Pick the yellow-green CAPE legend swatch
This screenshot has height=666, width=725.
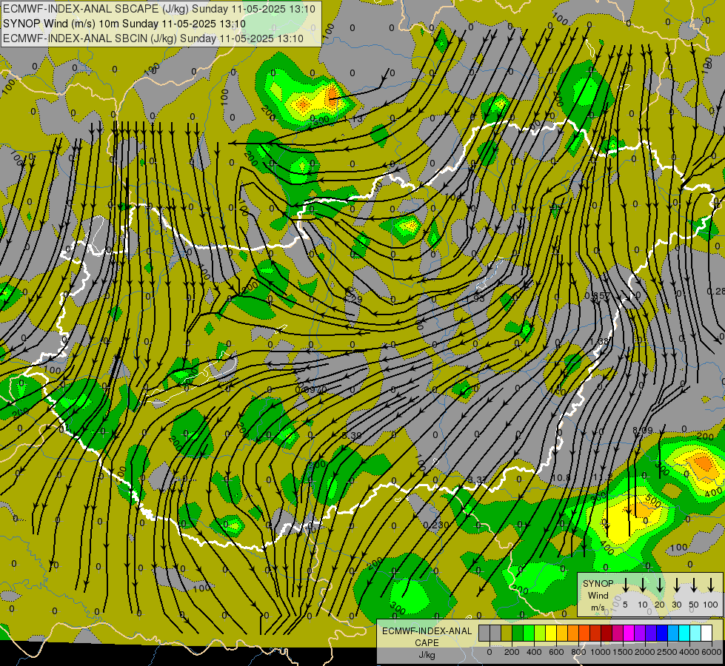pyautogui.click(x=540, y=633)
